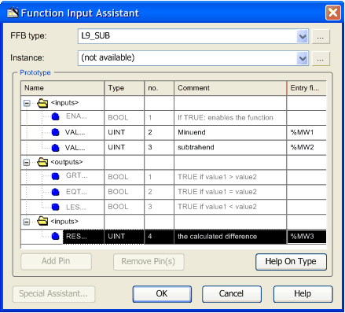Image resolution: width=345 pixels, height=313 pixels.
Task: Click the blue pin icon for RES row
Action: (55, 236)
